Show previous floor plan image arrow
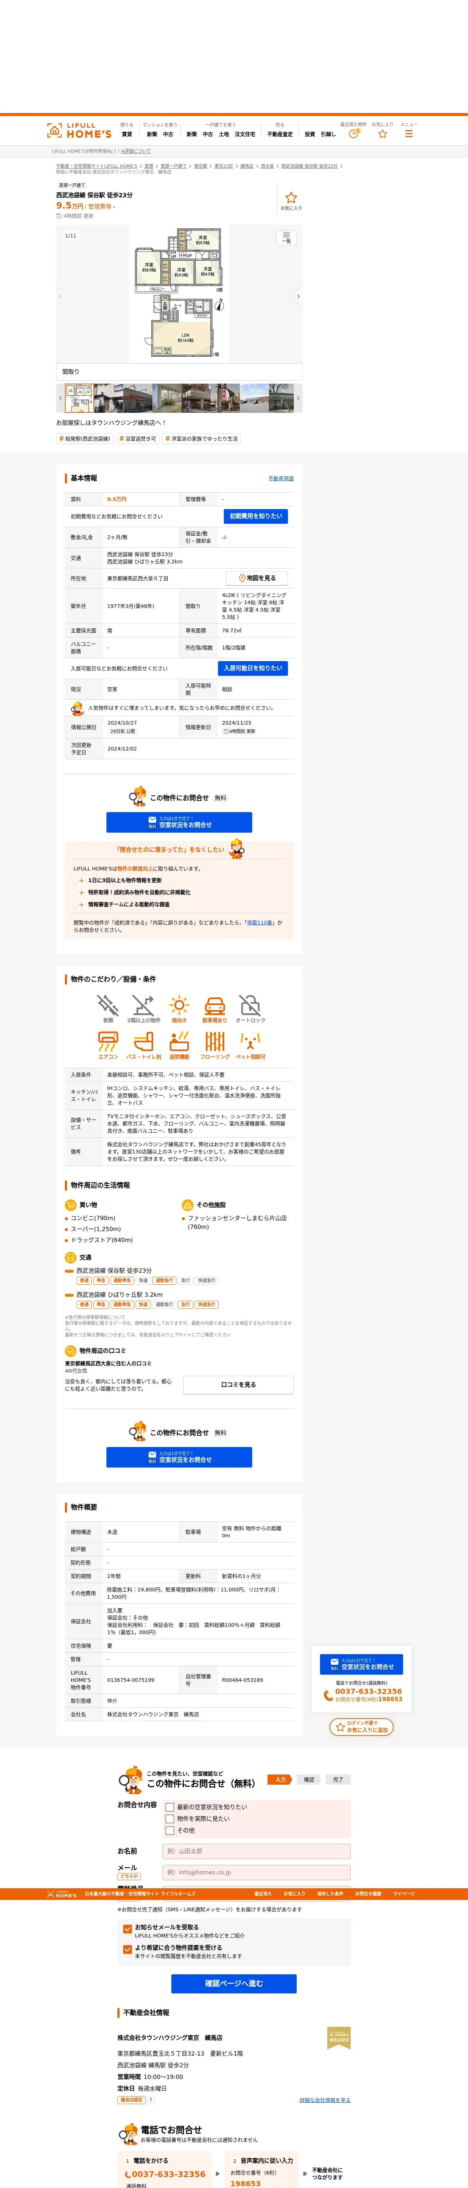Image resolution: width=468 pixels, height=2188 pixels. pyautogui.click(x=60, y=296)
